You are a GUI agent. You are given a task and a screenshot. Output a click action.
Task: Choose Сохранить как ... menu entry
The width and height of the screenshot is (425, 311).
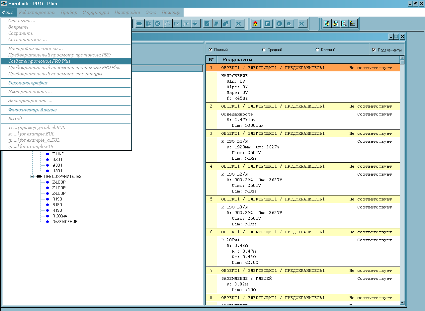[66, 39]
